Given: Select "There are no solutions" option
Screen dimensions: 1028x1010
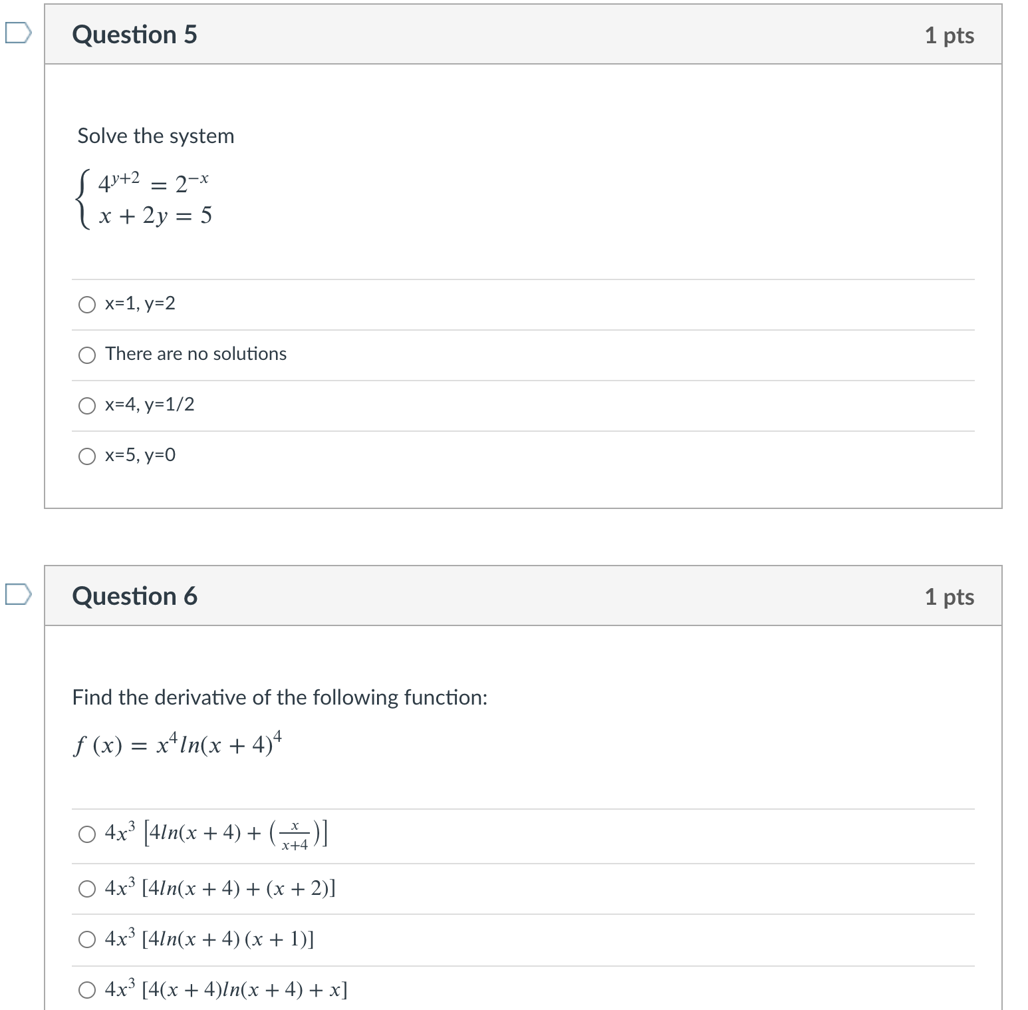Looking at the screenshot, I should 87,355.
